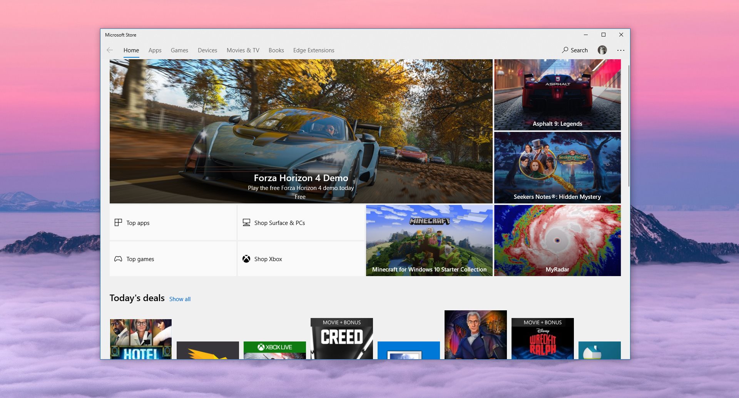The height and width of the screenshot is (398, 739).
Task: Open the See more ellipsis menu
Action: (x=620, y=50)
